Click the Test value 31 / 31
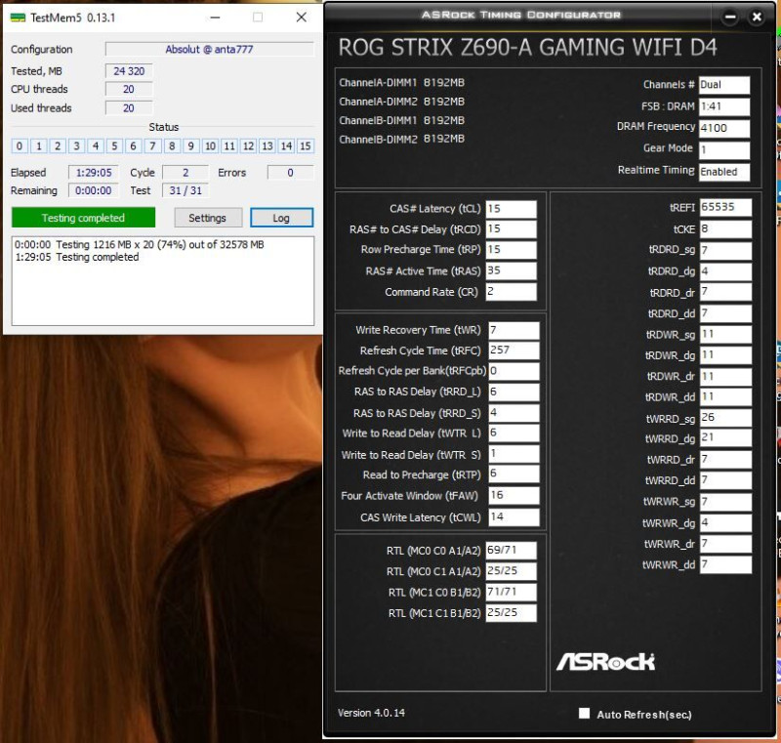 [185, 190]
